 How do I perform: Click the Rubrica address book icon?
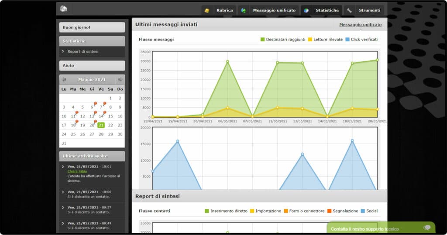click(207, 10)
